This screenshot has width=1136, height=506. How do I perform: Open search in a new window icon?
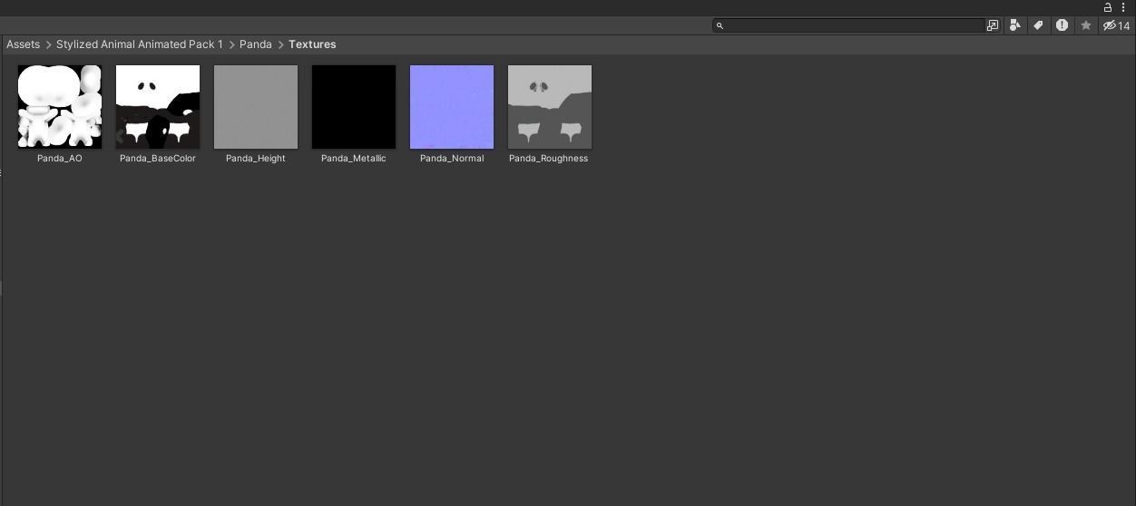point(993,25)
